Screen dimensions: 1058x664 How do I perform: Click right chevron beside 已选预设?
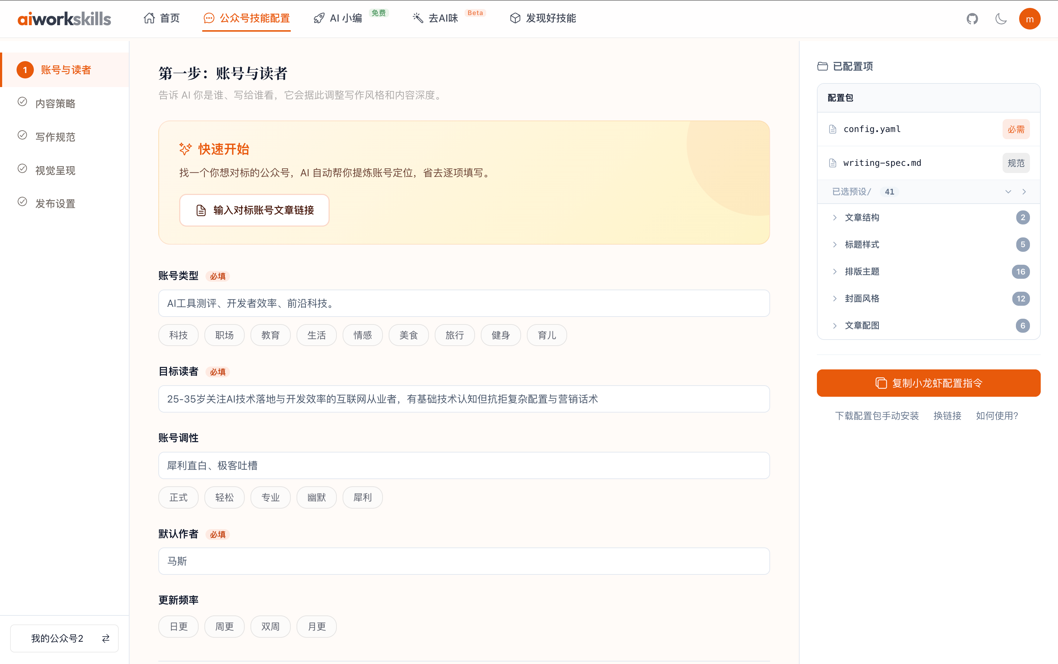(x=1024, y=192)
